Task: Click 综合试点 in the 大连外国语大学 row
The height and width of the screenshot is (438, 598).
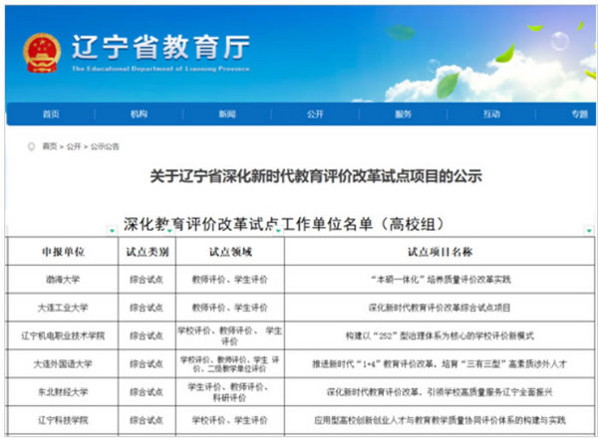Action: pyautogui.click(x=147, y=364)
